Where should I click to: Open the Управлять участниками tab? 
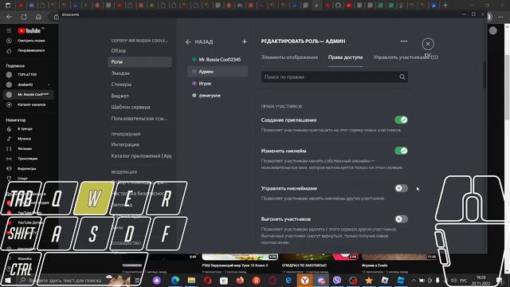(x=406, y=57)
